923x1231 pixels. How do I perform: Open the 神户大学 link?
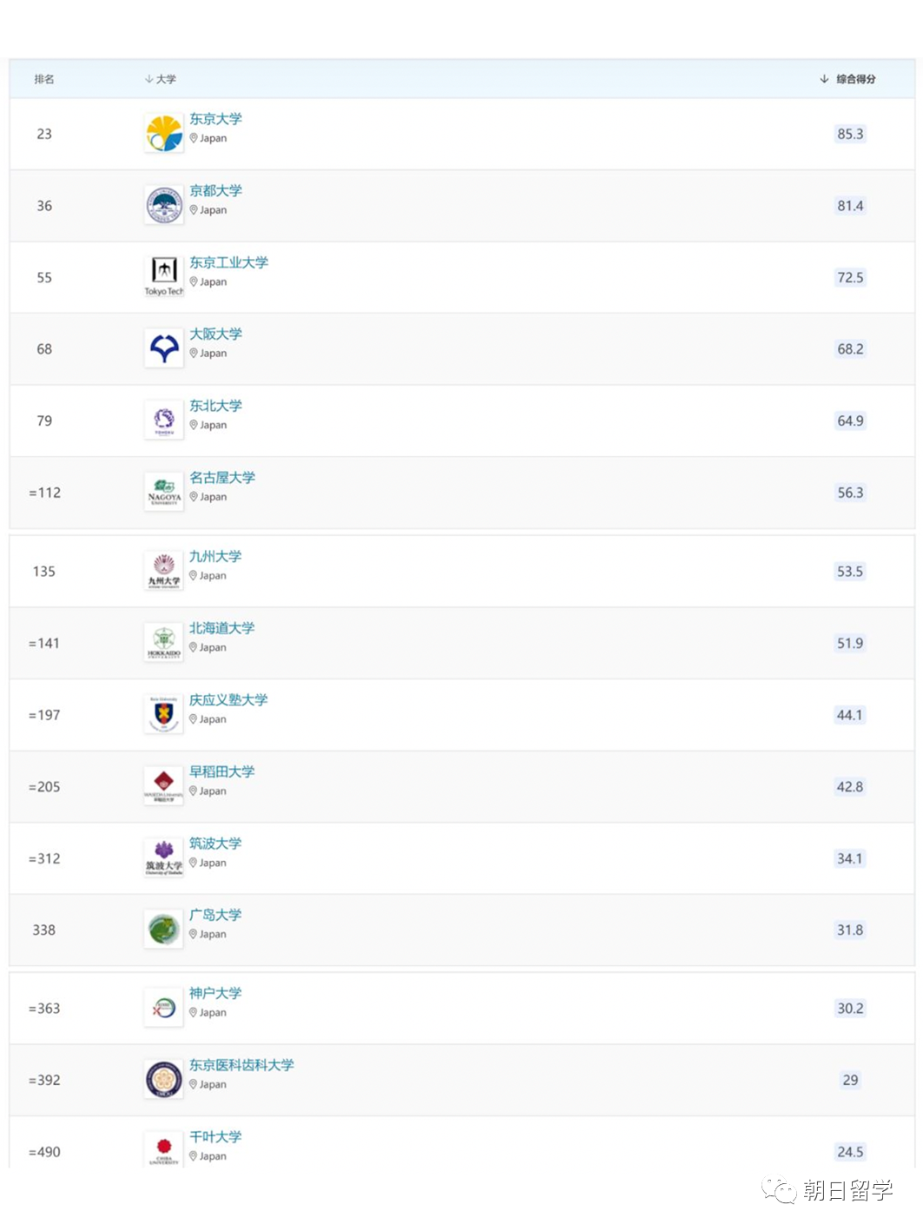(215, 993)
